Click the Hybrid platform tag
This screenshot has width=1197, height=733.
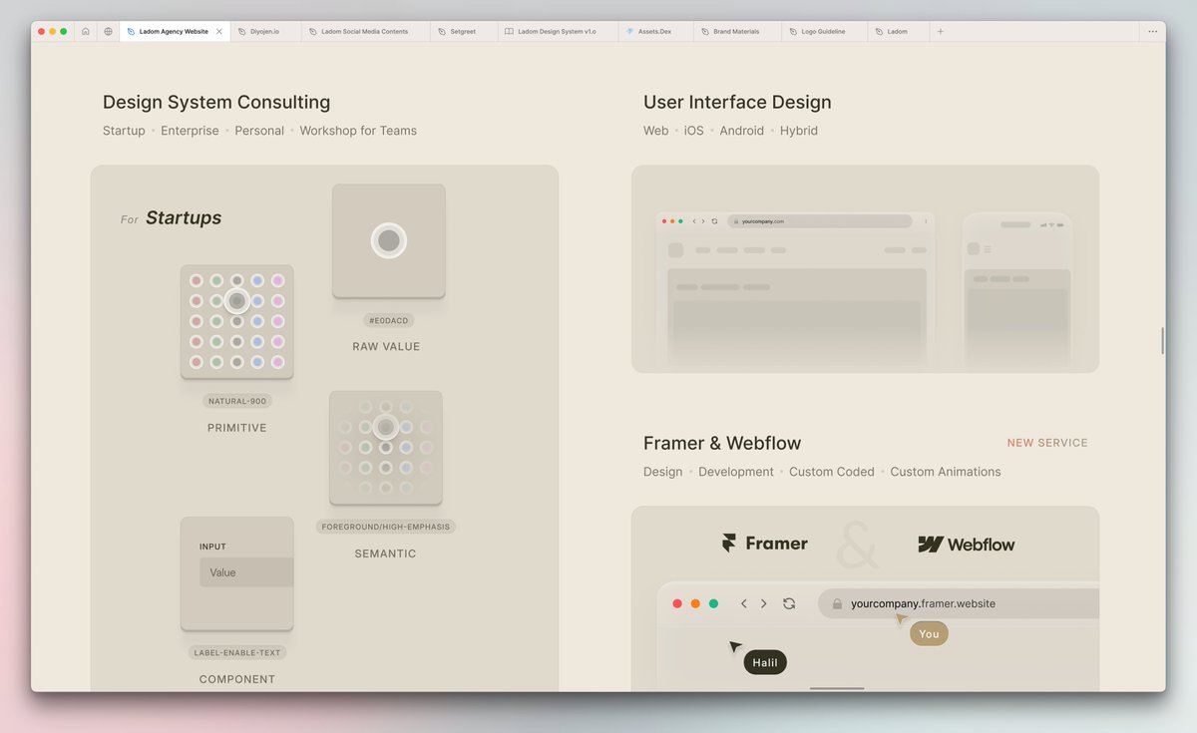[x=799, y=131]
